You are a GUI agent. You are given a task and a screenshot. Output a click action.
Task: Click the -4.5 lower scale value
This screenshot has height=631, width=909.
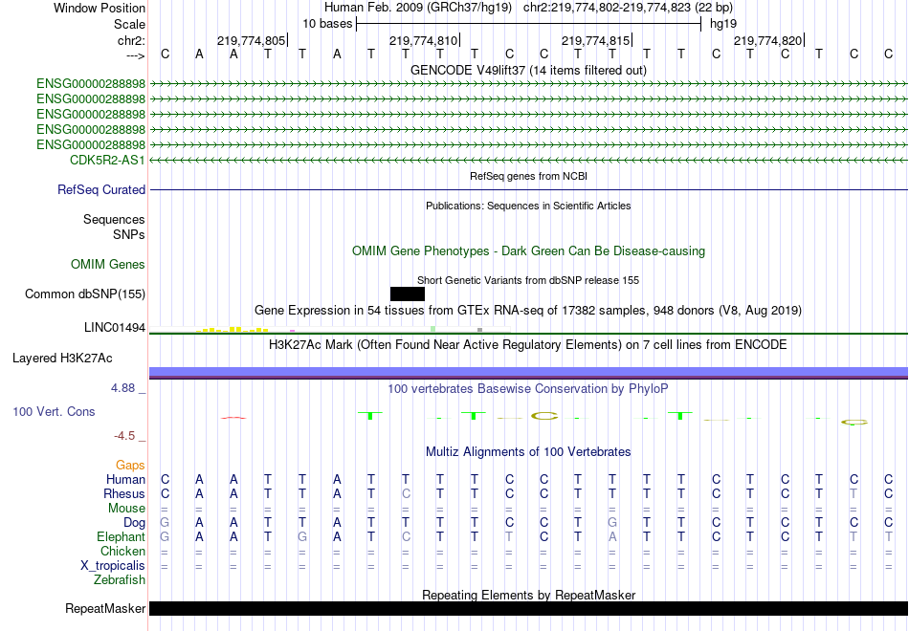(x=124, y=436)
